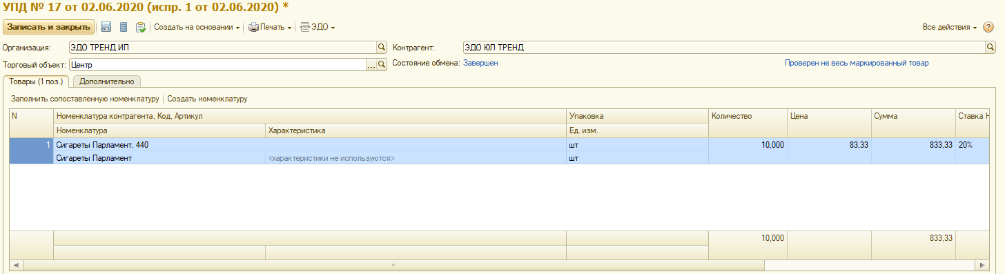Switch to the Дополнительно tab
This screenshot has width=1005, height=274.
click(106, 81)
